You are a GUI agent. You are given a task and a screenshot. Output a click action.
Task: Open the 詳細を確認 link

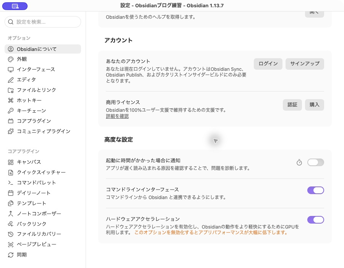click(x=117, y=116)
